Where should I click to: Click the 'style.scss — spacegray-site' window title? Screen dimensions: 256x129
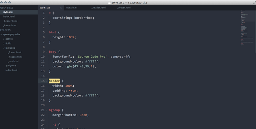[x=129, y=3]
